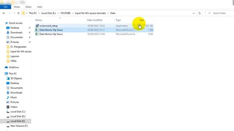234x131 pixels.
Task: Click the folder icon in the address bar
Action: click(23, 13)
